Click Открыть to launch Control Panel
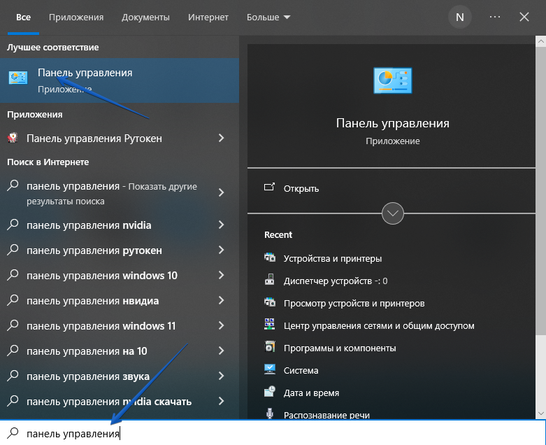Screen dimensions: 546x445 coord(301,188)
